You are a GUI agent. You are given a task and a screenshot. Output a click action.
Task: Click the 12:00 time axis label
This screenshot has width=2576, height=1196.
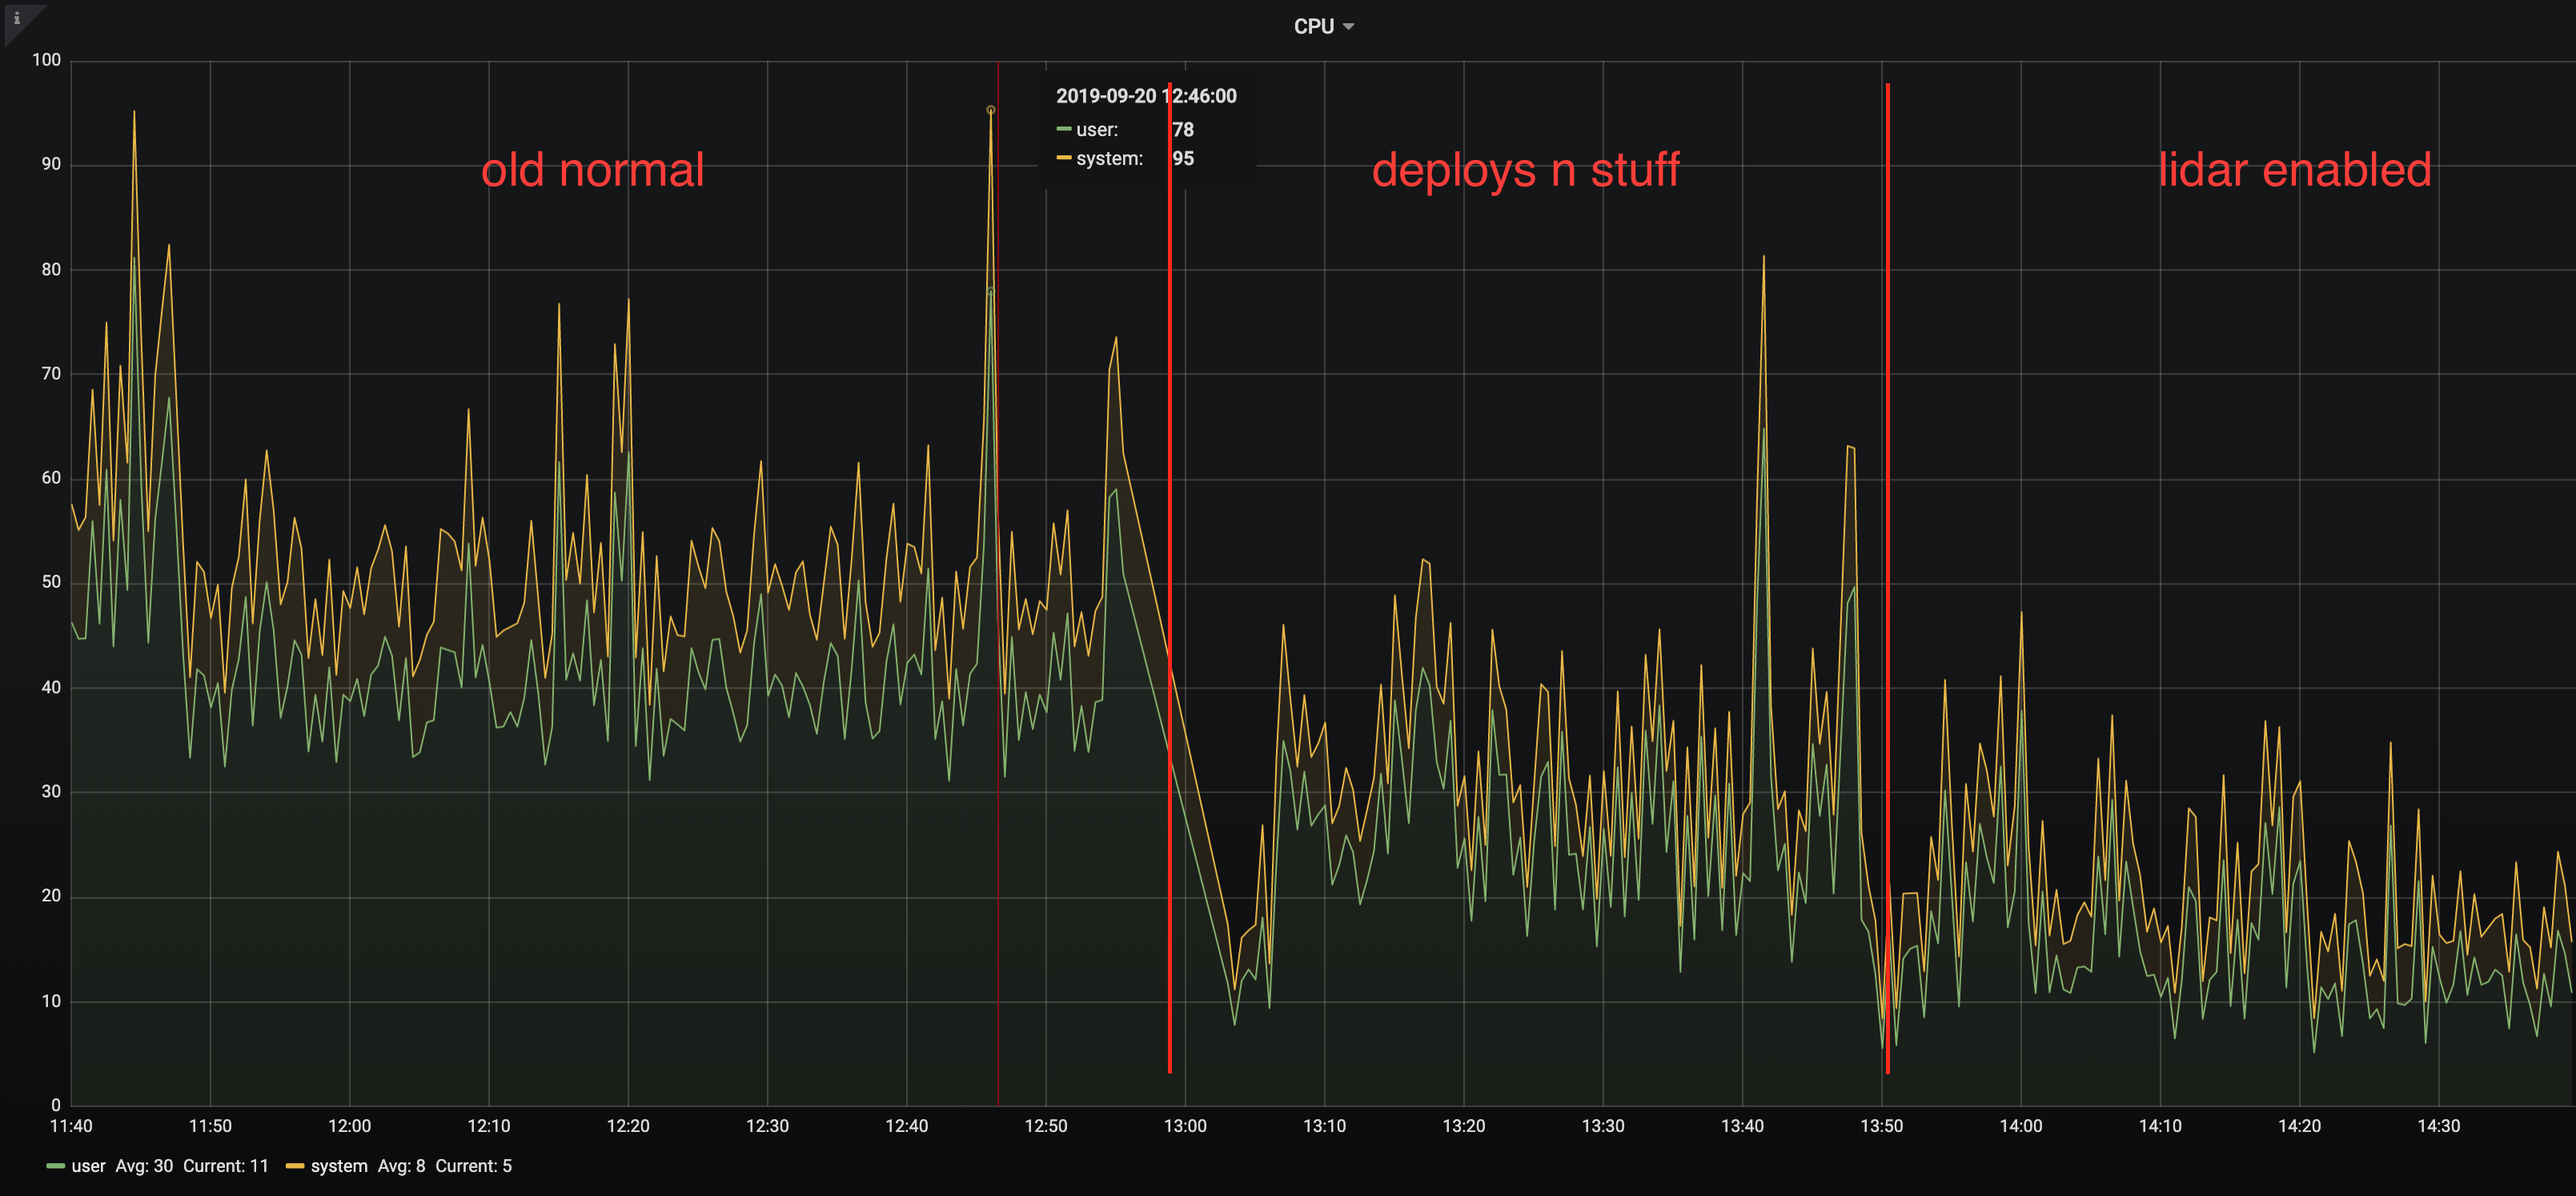[x=349, y=1126]
